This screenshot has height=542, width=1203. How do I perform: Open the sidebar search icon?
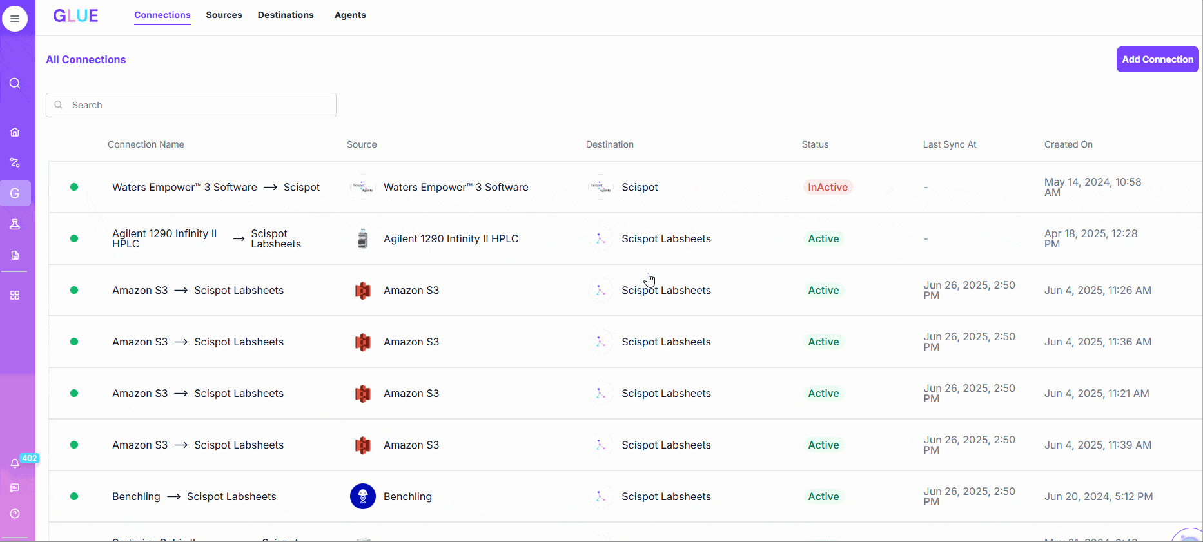[15, 83]
